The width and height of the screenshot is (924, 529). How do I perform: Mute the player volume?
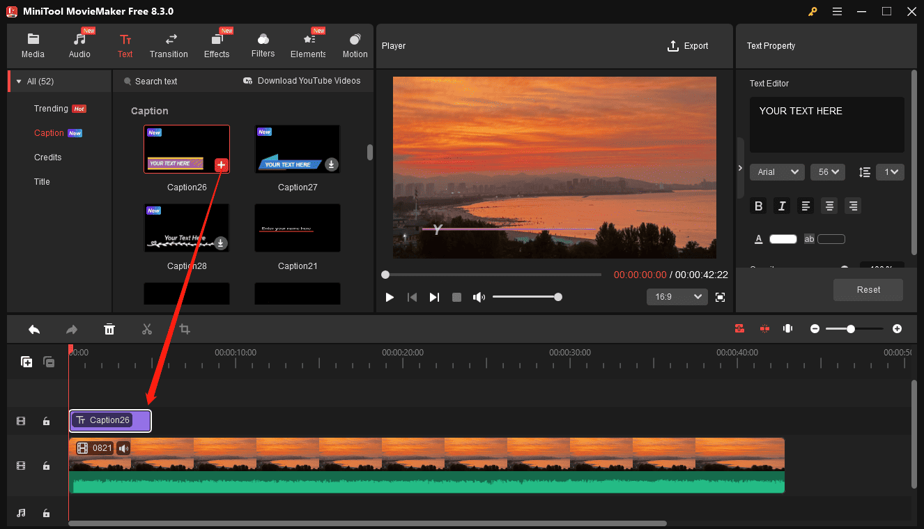pyautogui.click(x=479, y=298)
